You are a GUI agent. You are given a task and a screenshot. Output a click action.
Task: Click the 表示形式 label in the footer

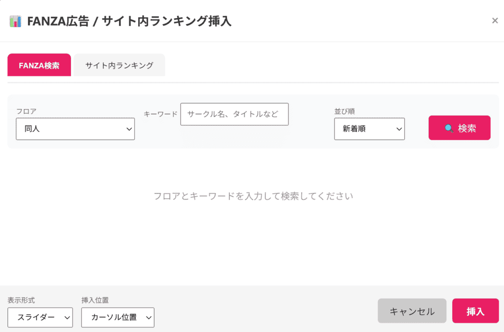(x=21, y=300)
